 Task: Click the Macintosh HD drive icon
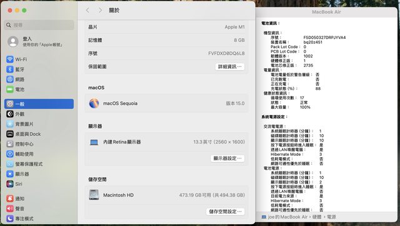94,195
